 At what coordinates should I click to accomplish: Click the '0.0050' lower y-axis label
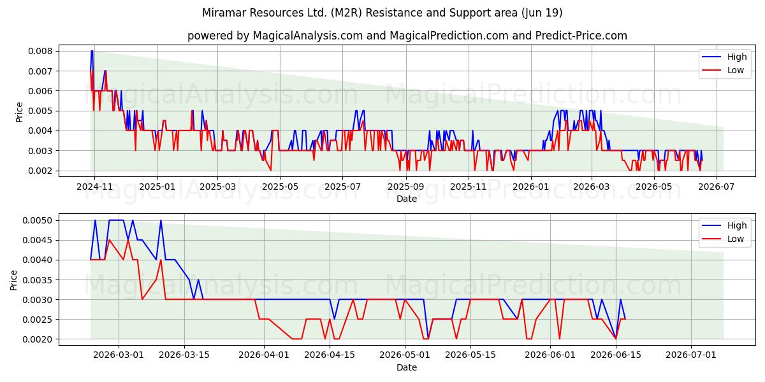[x=38, y=220]
